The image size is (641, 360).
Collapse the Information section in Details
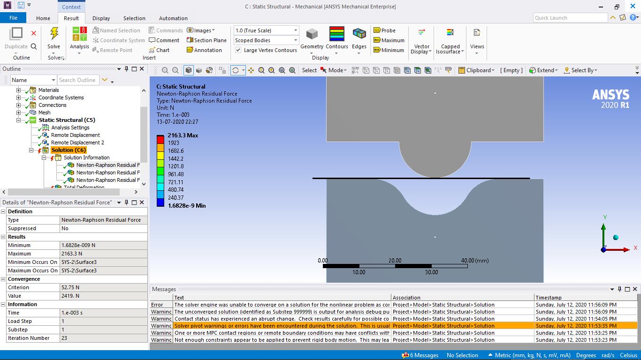click(x=3, y=304)
